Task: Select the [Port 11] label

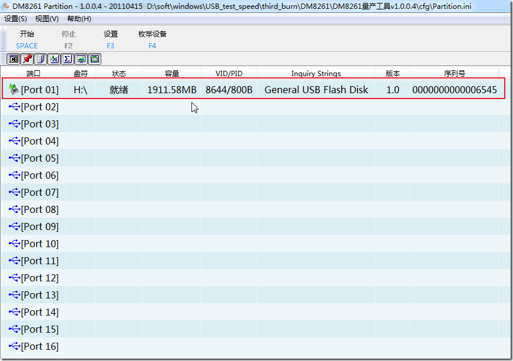Action: tap(40, 261)
